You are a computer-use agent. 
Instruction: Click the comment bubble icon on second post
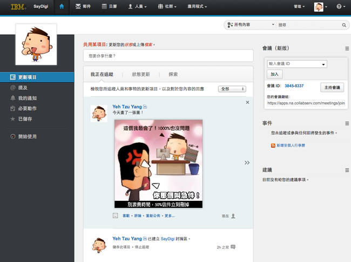click(x=233, y=247)
